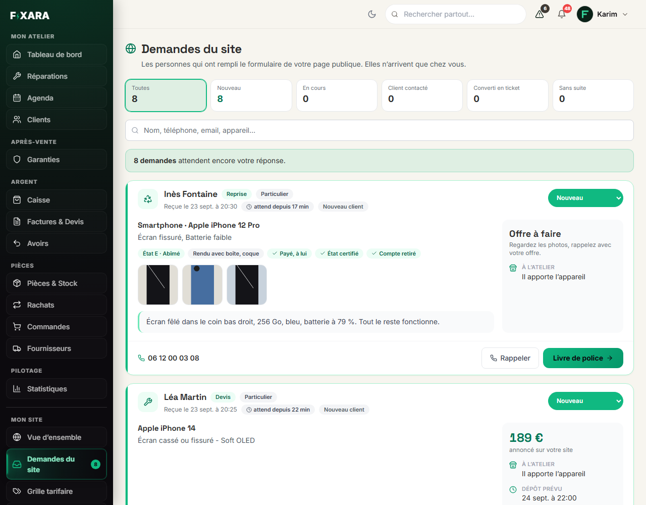The height and width of the screenshot is (505, 646).
Task: Click the box icon beside Pièces & Stock
Action: [x=17, y=283]
